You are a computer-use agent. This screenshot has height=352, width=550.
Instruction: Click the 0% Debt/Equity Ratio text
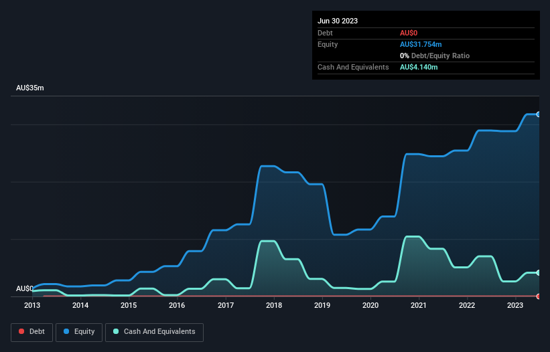435,56
